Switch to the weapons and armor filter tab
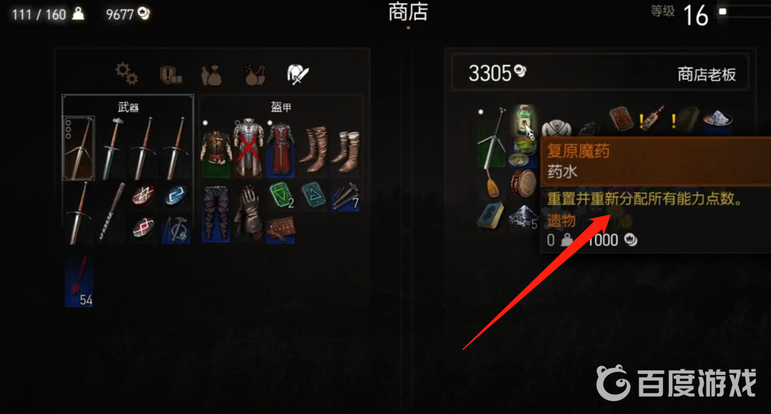This screenshot has width=771, height=414. pos(299,74)
